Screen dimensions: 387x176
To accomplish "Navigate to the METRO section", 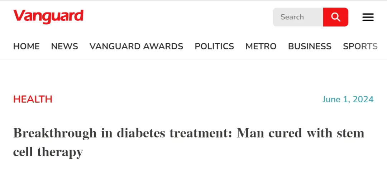I will pyautogui.click(x=261, y=47).
